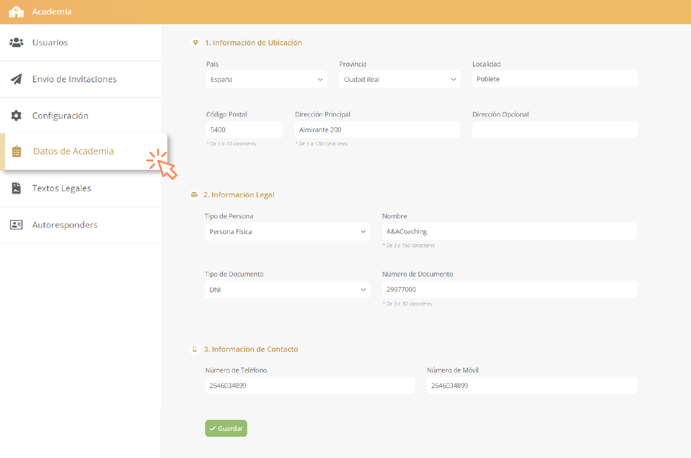The image size is (691, 458).
Task: Click the location pin section icon
Action: 195,43
